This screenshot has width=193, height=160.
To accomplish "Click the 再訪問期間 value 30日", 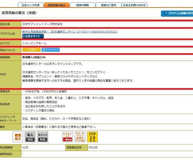I will click(x=25, y=147).
